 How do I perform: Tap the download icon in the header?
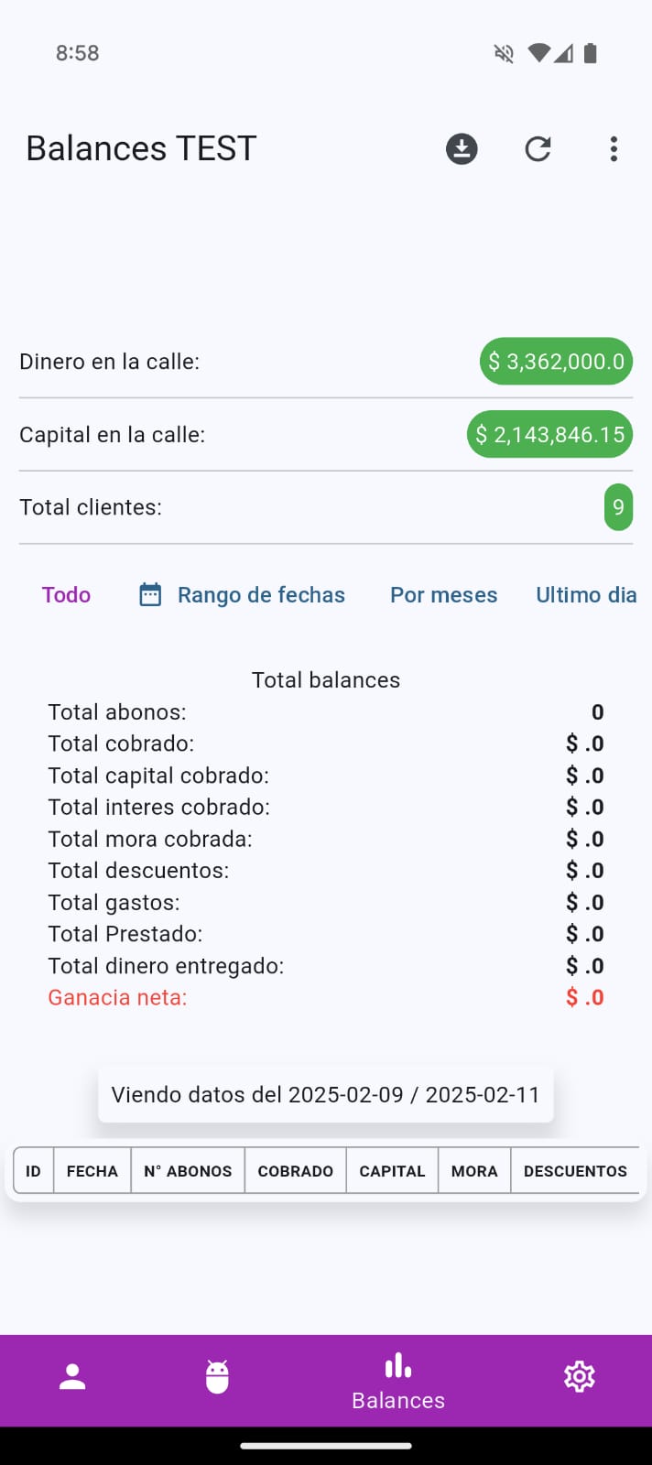point(462,148)
